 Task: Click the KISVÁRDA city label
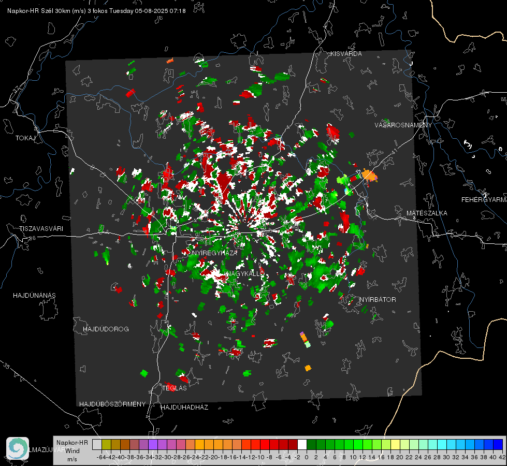pyautogui.click(x=346, y=54)
